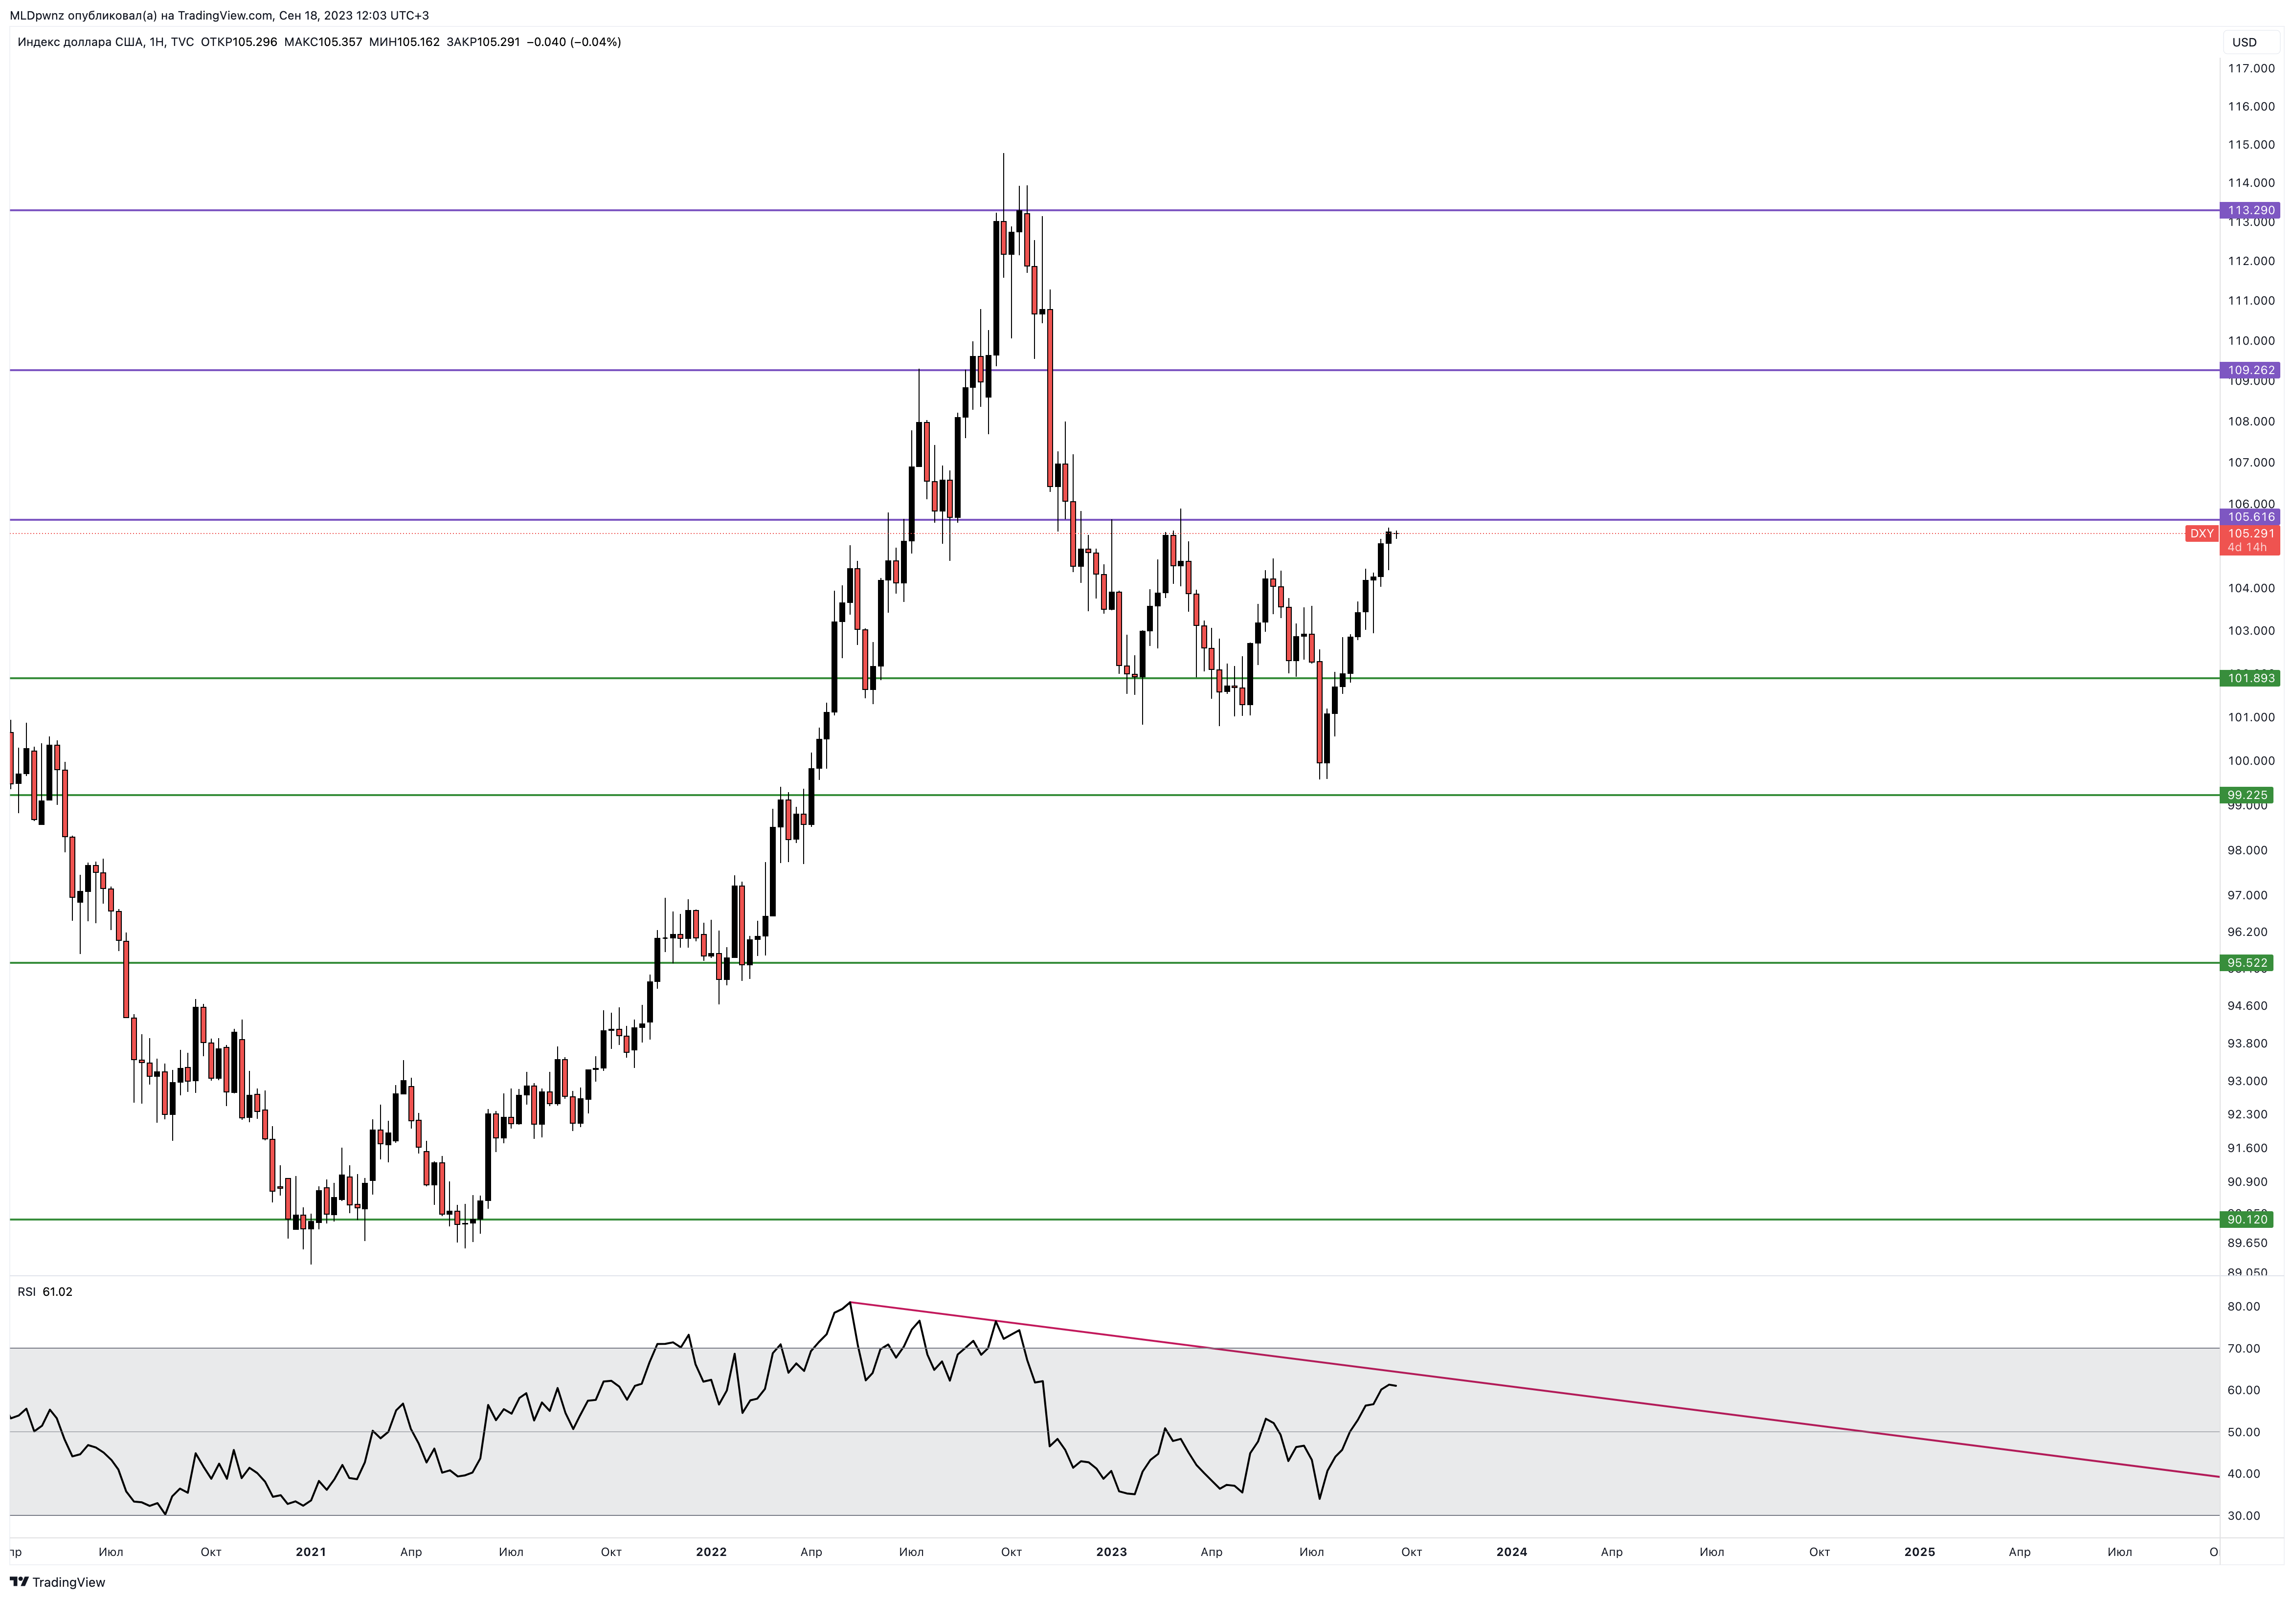Image resolution: width=2294 pixels, height=1599 pixels.
Task: Click the МИН105.162 low value
Action: [404, 42]
